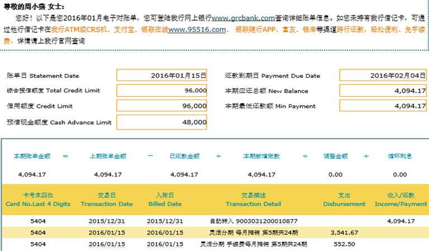Click the 循环利息 label in the summary

click(x=401, y=157)
